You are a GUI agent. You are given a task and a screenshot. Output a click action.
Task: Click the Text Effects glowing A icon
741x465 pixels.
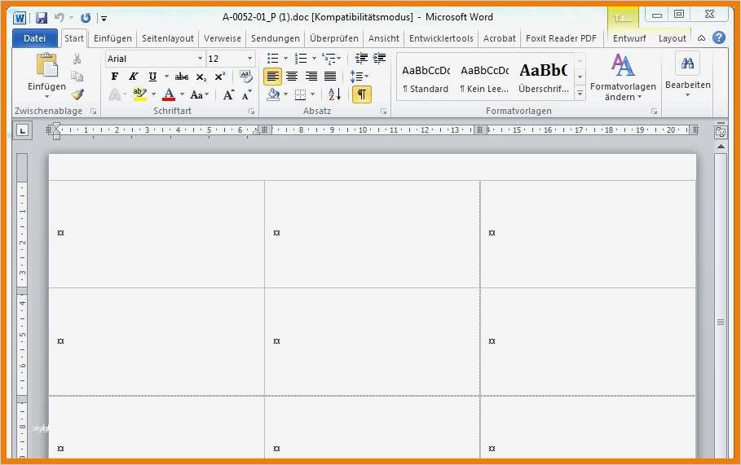[114, 95]
